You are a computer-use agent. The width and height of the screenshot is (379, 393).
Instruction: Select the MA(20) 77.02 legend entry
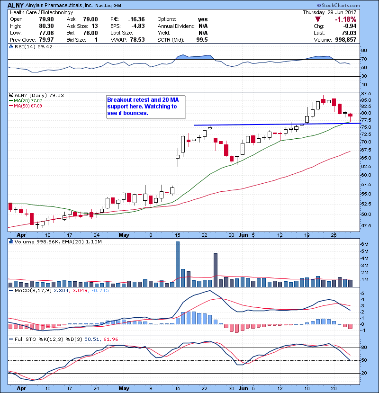coord(25,100)
